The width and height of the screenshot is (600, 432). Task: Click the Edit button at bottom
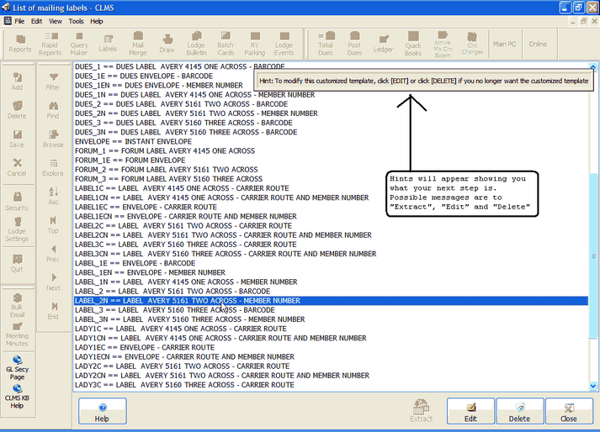470,411
